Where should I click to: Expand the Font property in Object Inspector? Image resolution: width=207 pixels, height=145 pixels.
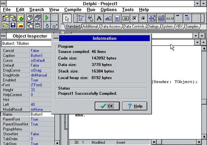pyautogui.click(x=2, y=85)
